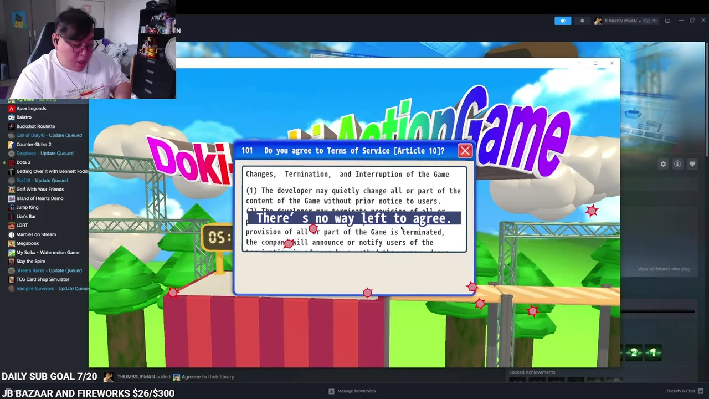Select Dota 2 icon in library
709x399 pixels.
coord(11,162)
